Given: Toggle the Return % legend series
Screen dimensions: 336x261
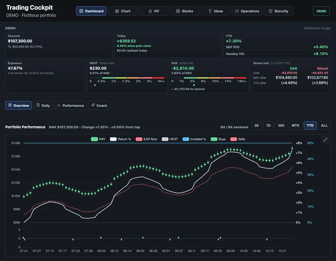Looking at the screenshot, I should coord(120,139).
